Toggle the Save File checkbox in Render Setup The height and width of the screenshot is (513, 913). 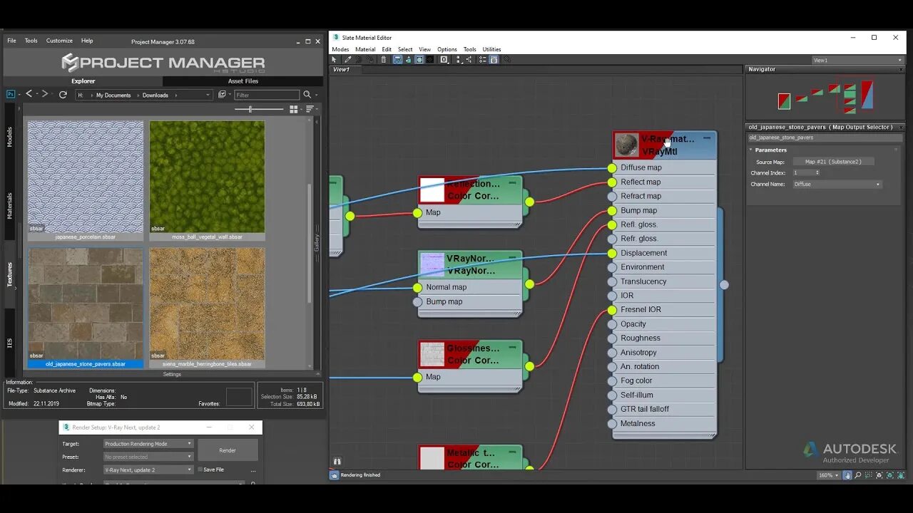pos(200,470)
